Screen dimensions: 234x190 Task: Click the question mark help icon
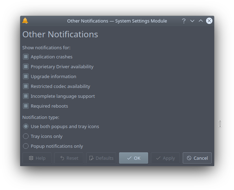tap(184, 21)
